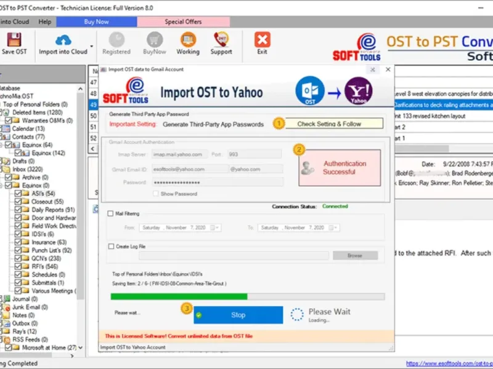The width and height of the screenshot is (493, 369).
Task: Click the BuyNow shopping cart icon
Action: pyautogui.click(x=155, y=40)
